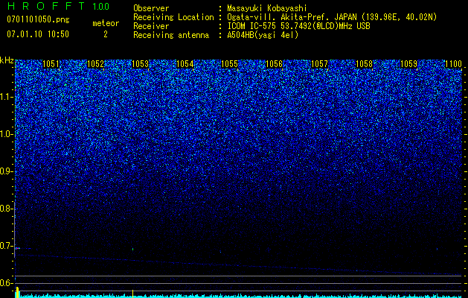
Task: Click the 1054 time marker
Action: [x=185, y=64]
